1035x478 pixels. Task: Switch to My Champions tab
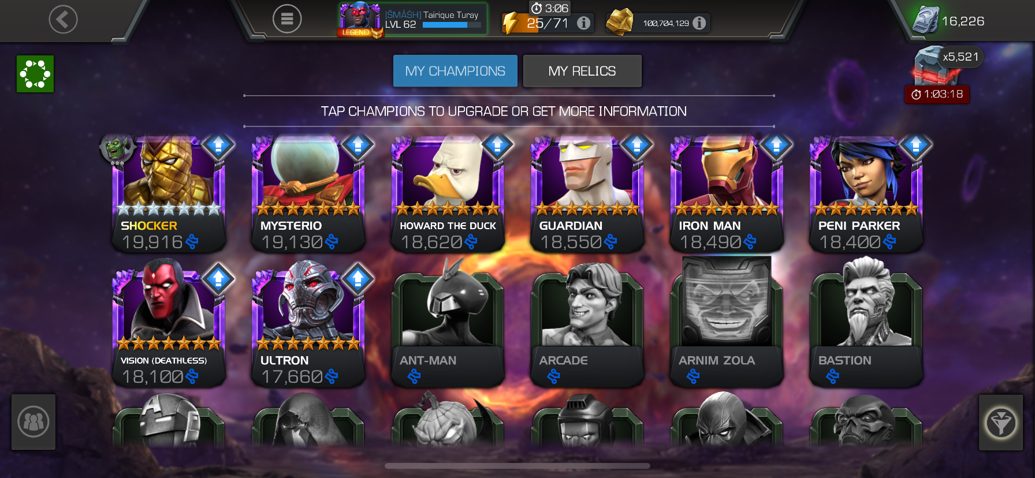click(455, 71)
